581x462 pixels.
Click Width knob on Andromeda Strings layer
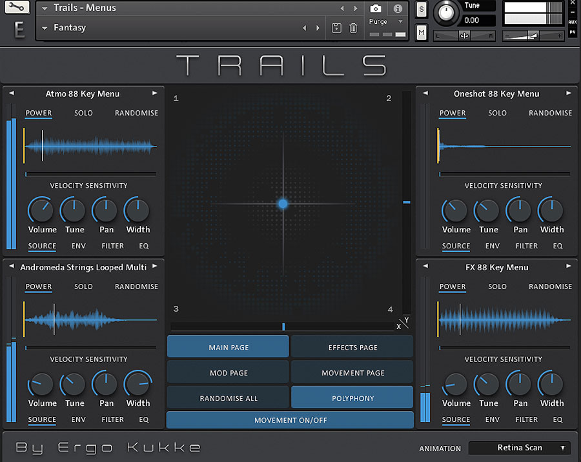[x=138, y=384]
